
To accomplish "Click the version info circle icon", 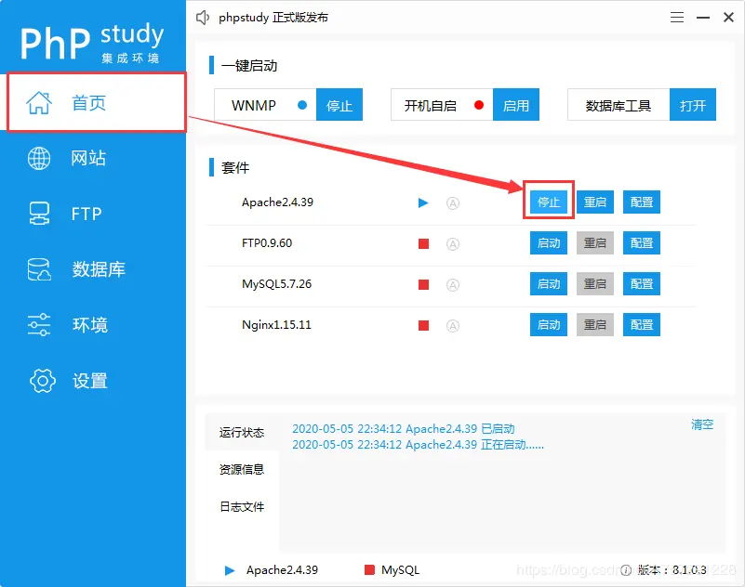I will (x=626, y=570).
